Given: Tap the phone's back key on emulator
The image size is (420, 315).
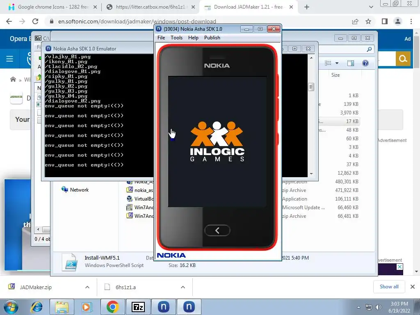Looking at the screenshot, I should click(x=217, y=231).
